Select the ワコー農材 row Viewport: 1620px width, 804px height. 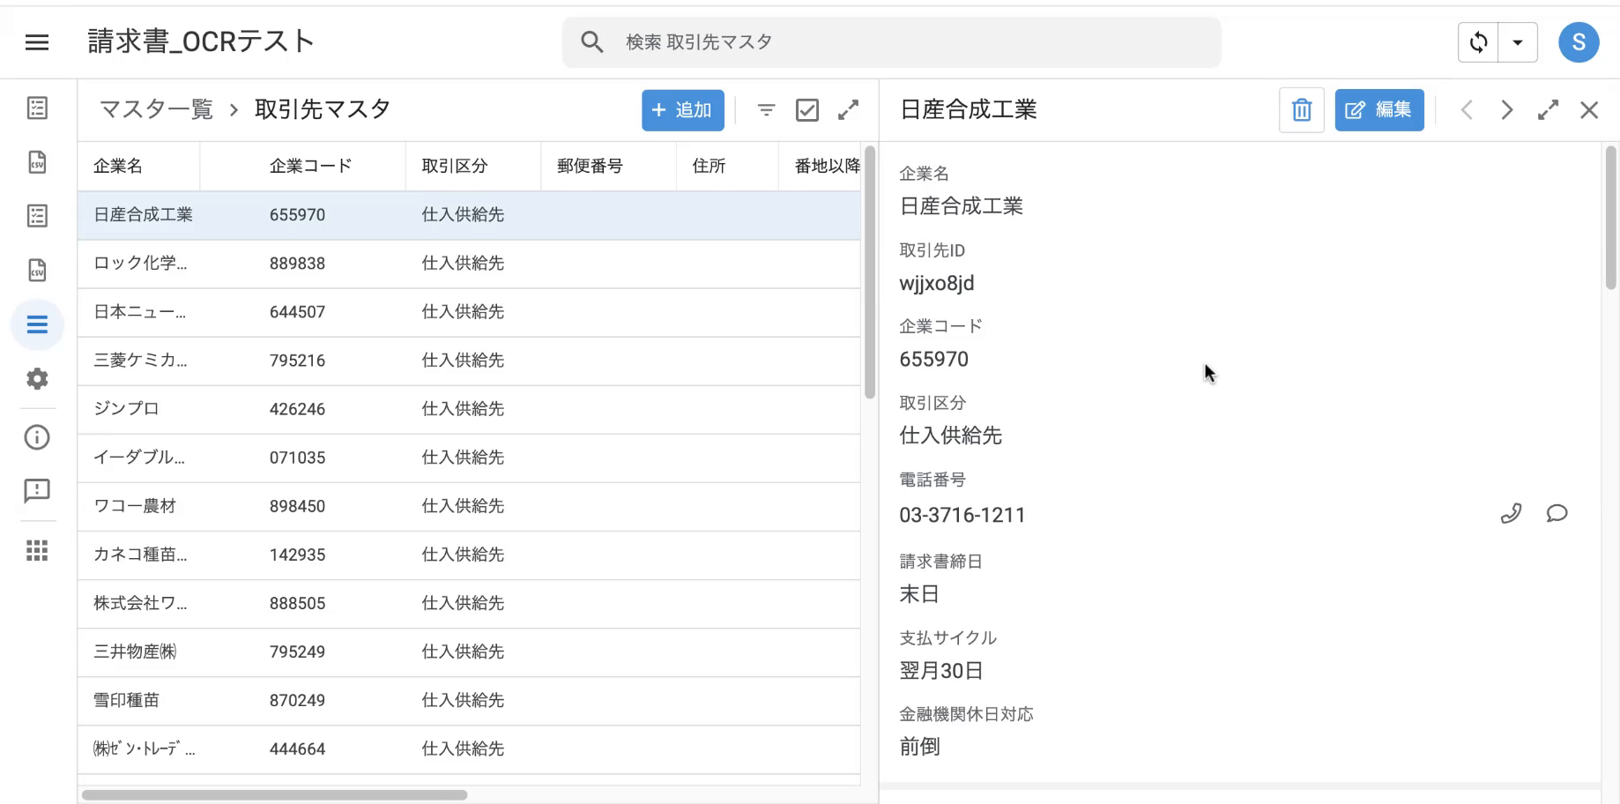(469, 506)
